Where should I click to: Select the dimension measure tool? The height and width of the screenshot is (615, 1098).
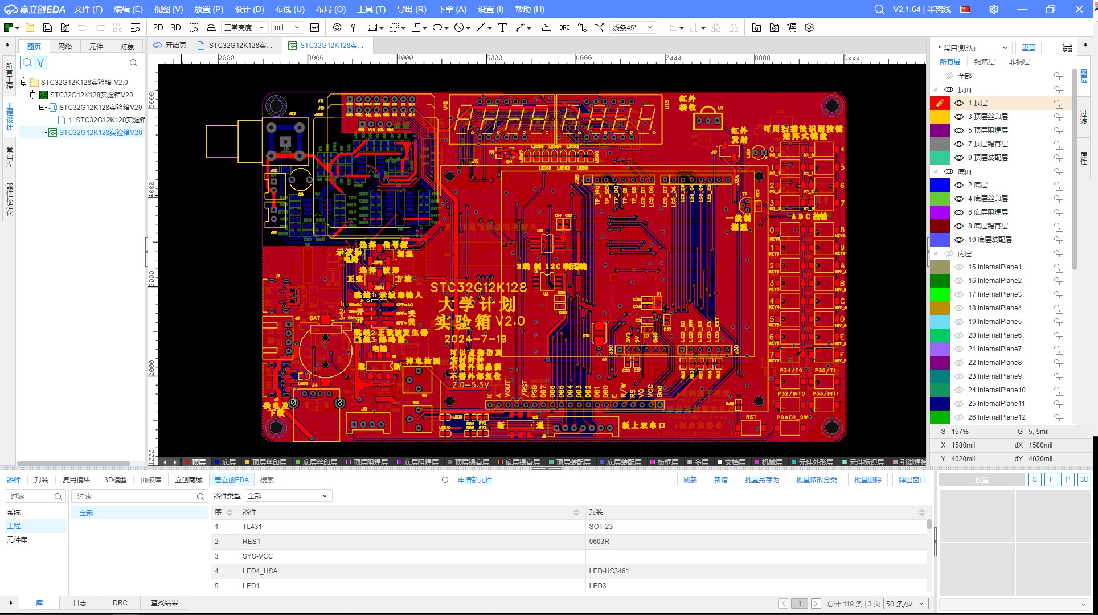520,27
